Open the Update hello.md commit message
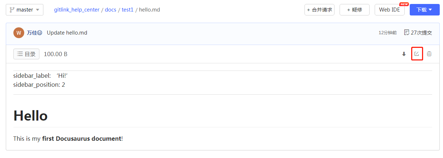Screen dimensions: 443x158 [x=67, y=33]
